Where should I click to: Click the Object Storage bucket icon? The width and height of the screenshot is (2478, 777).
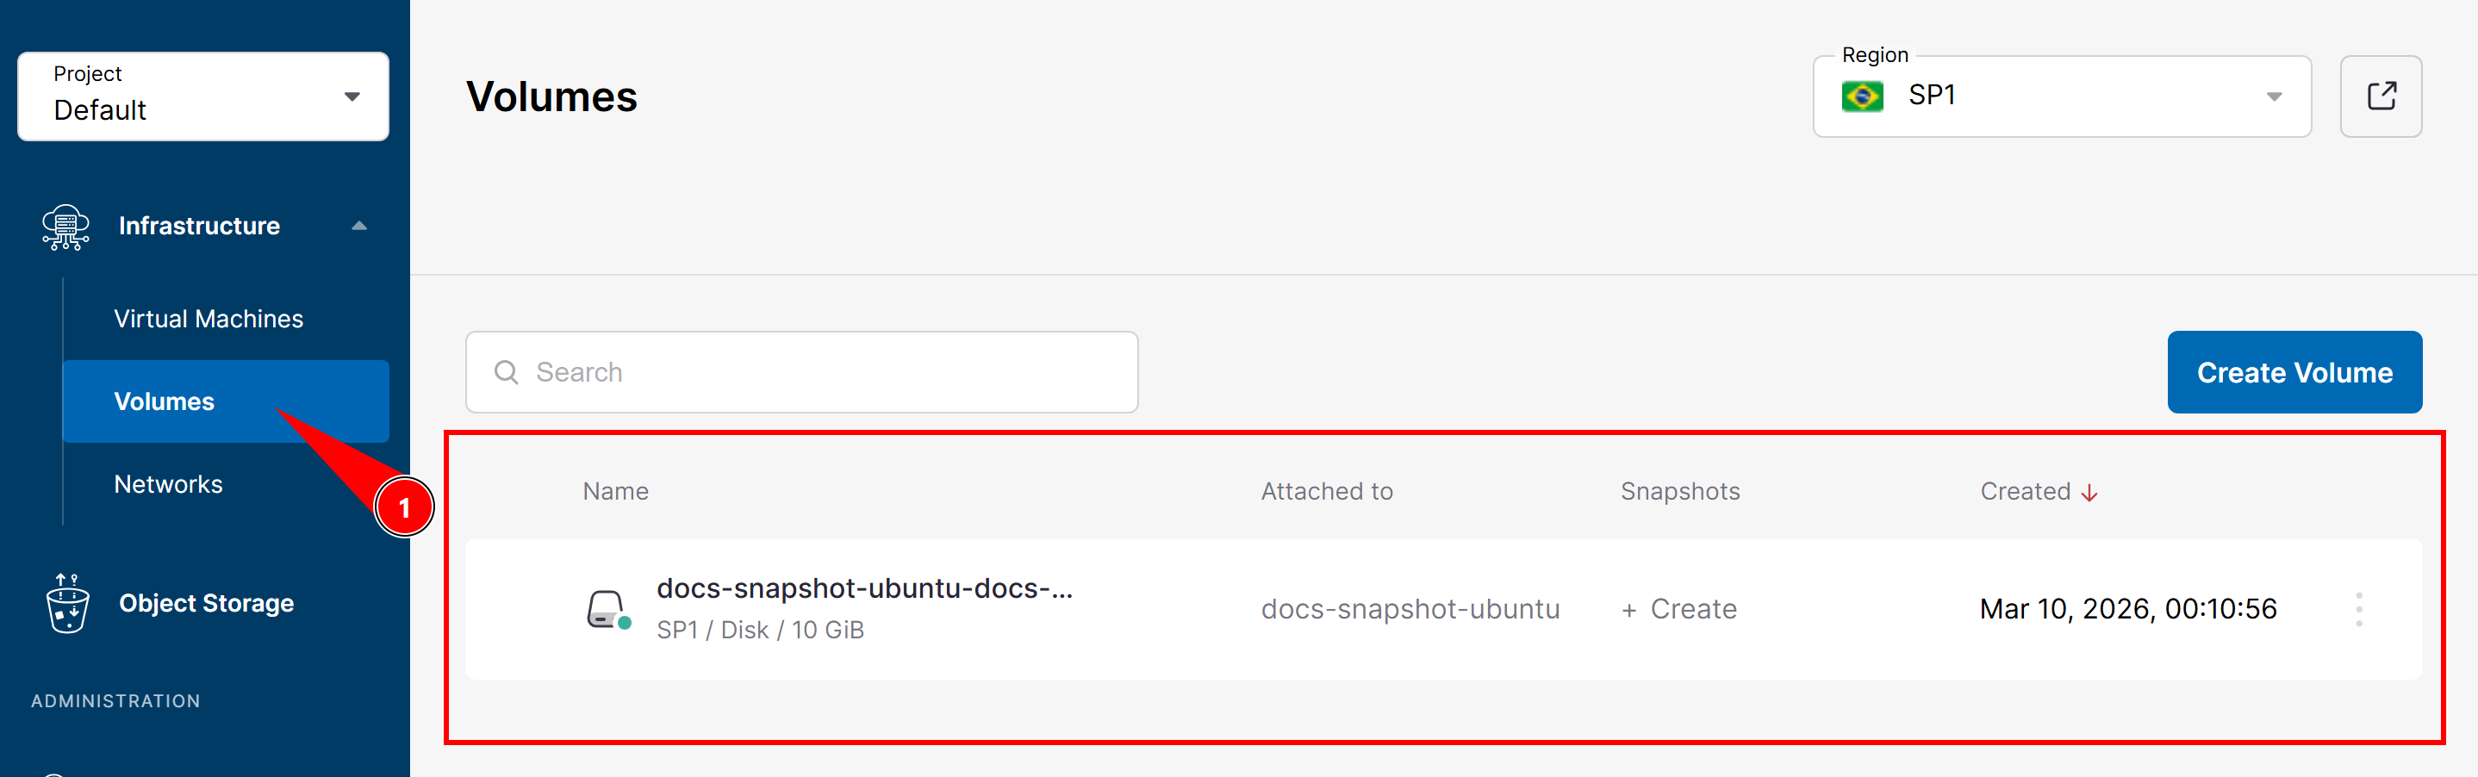point(67,603)
